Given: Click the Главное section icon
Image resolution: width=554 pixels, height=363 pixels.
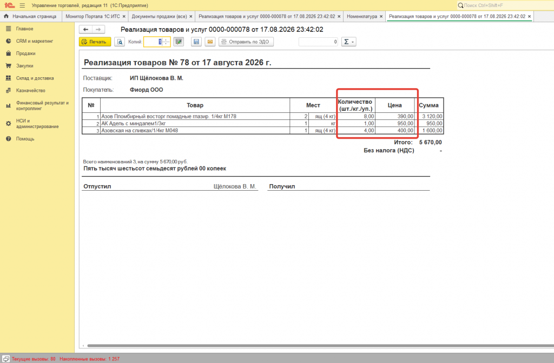Looking at the screenshot, I should [9, 29].
